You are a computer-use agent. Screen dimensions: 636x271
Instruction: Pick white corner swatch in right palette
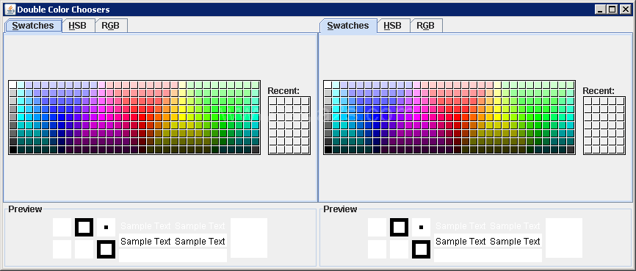coord(328,84)
